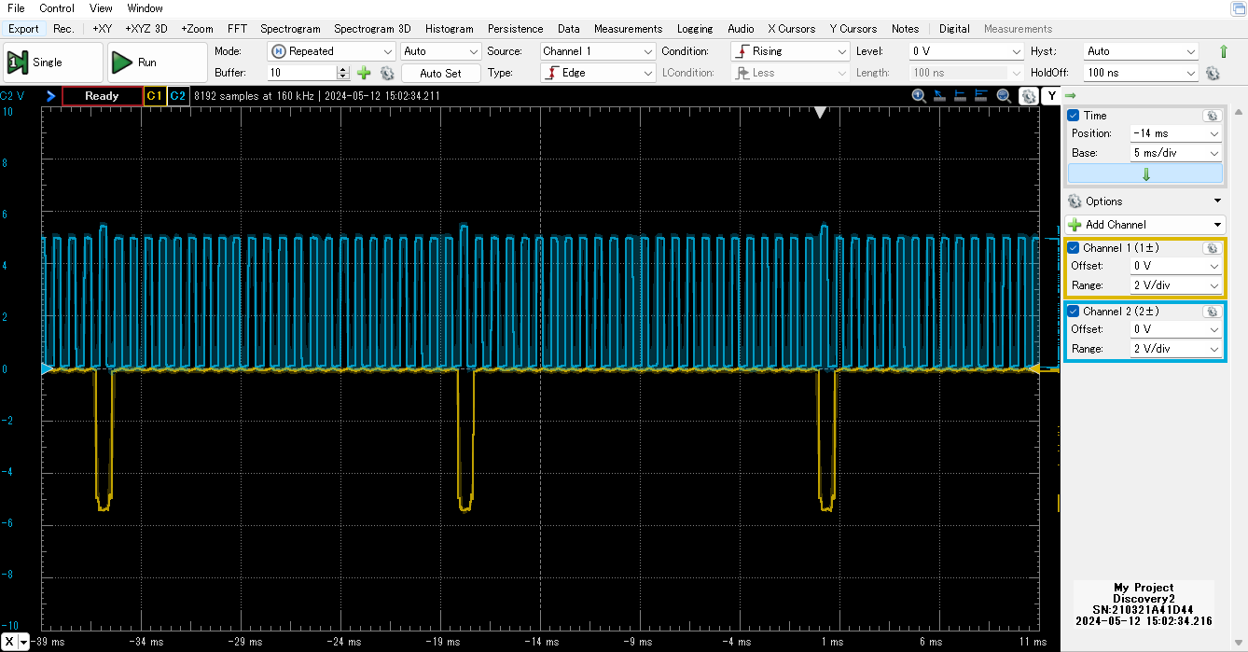Click the blue arrow left of Ready status

[51, 96]
